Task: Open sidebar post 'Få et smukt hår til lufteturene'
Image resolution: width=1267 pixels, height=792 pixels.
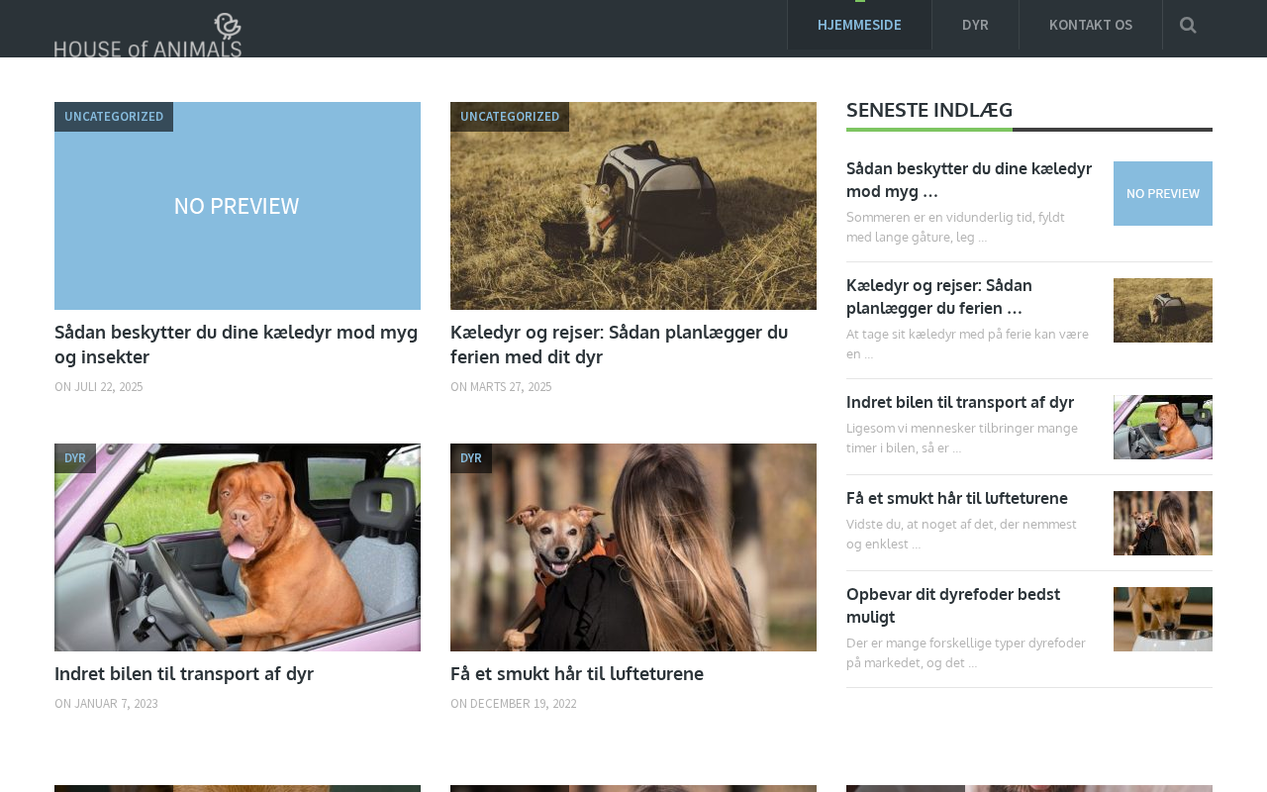Action: click(957, 498)
